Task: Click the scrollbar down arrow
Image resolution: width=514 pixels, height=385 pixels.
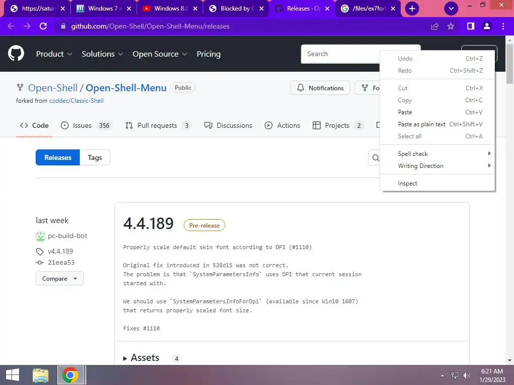Action: pyautogui.click(x=509, y=360)
